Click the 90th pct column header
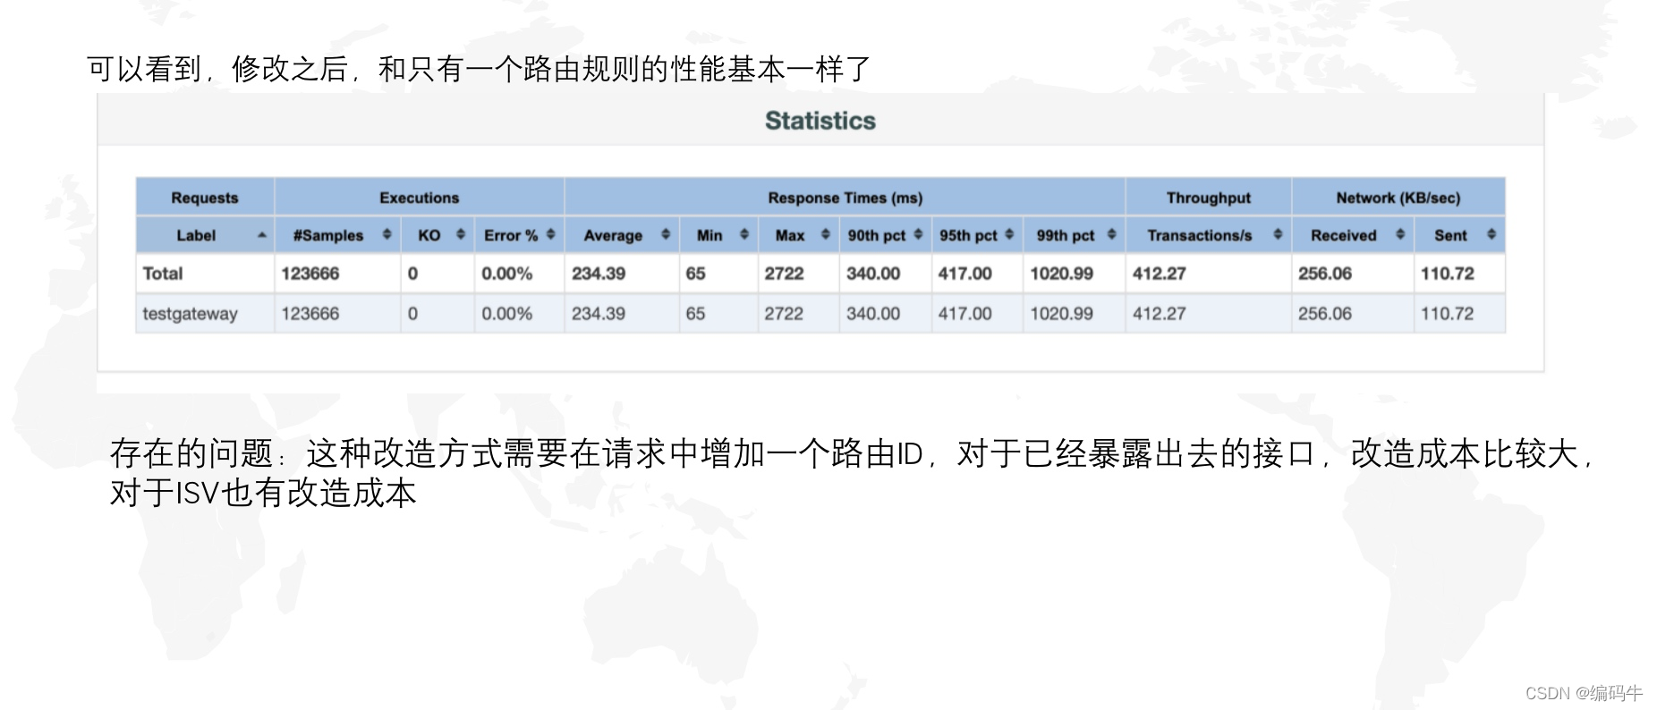Viewport: 1657px width, 710px height. (x=885, y=235)
